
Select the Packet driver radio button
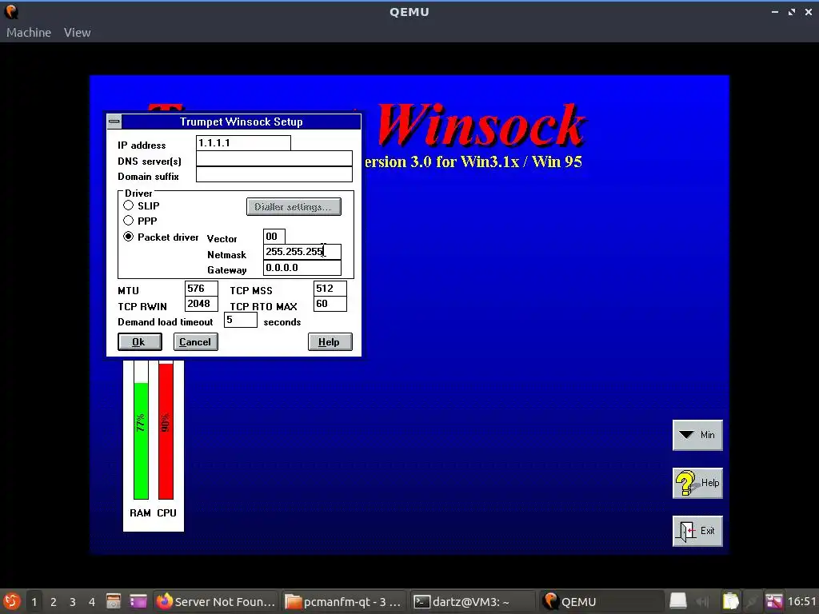pyautogui.click(x=129, y=237)
